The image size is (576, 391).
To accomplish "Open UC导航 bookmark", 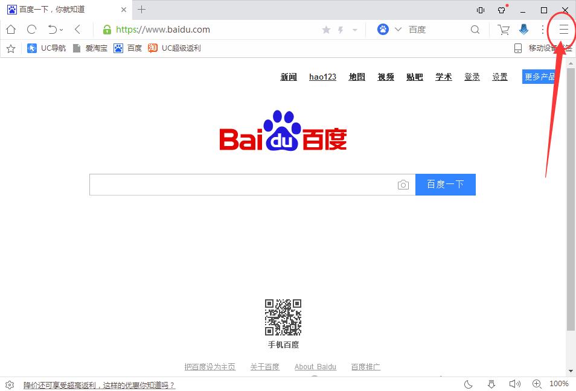I will (46, 48).
